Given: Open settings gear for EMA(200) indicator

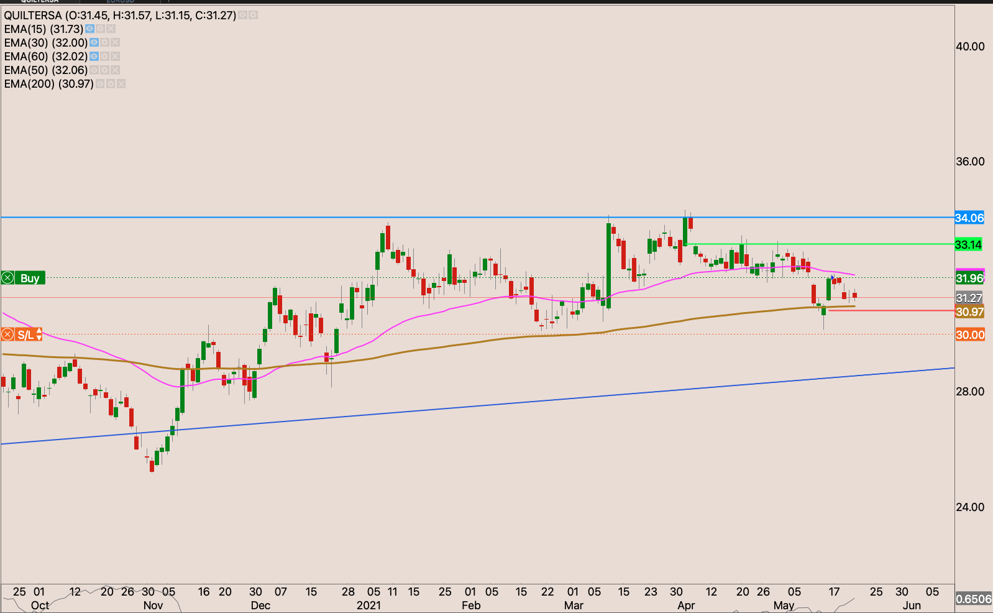Looking at the screenshot, I should pyautogui.click(x=111, y=84).
